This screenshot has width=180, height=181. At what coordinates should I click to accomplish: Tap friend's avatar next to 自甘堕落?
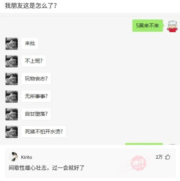click(12, 114)
